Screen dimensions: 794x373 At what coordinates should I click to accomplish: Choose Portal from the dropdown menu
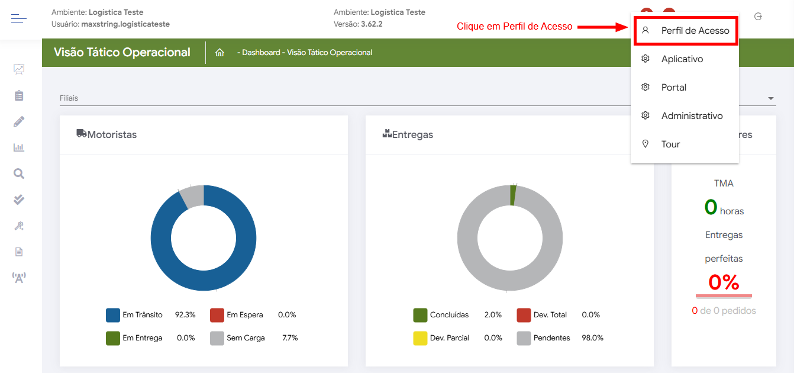point(673,88)
